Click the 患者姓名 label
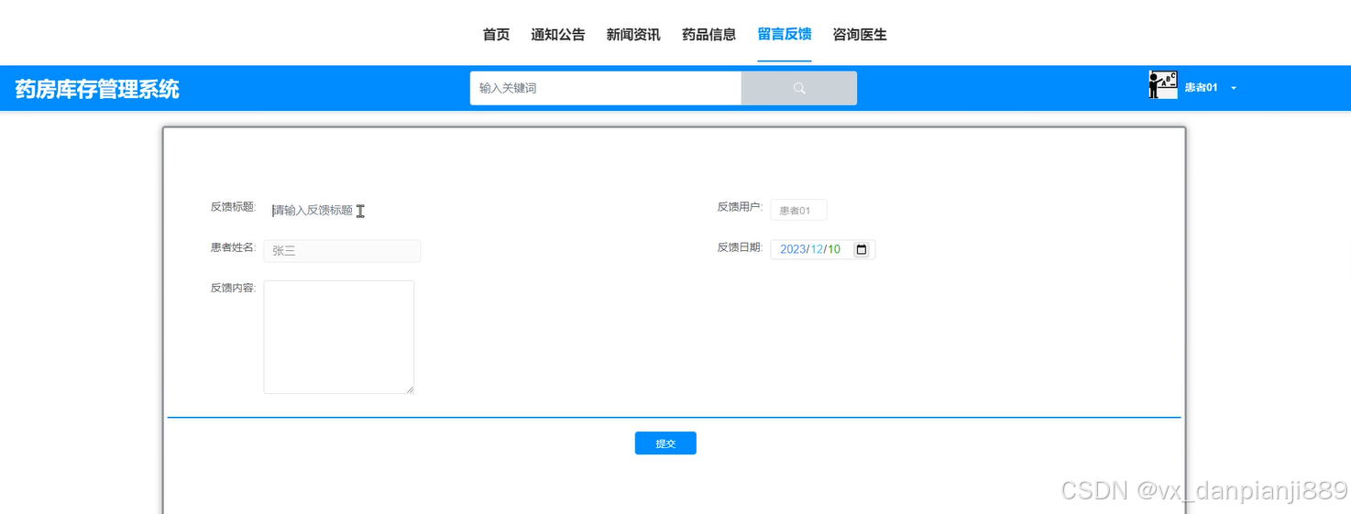The width and height of the screenshot is (1351, 514). tap(233, 247)
